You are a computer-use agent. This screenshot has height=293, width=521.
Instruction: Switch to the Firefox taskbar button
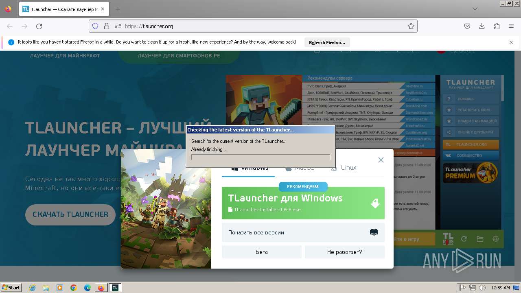coord(101,288)
